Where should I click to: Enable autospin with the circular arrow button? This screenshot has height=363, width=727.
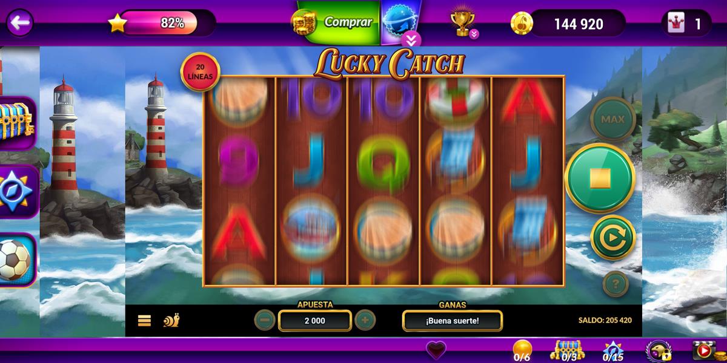click(x=612, y=238)
